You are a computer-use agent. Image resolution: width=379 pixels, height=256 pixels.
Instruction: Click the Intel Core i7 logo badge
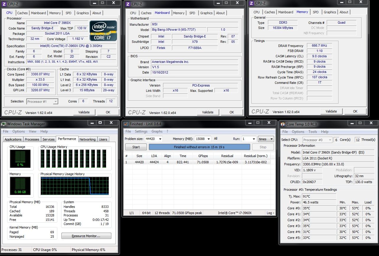tap(103, 30)
